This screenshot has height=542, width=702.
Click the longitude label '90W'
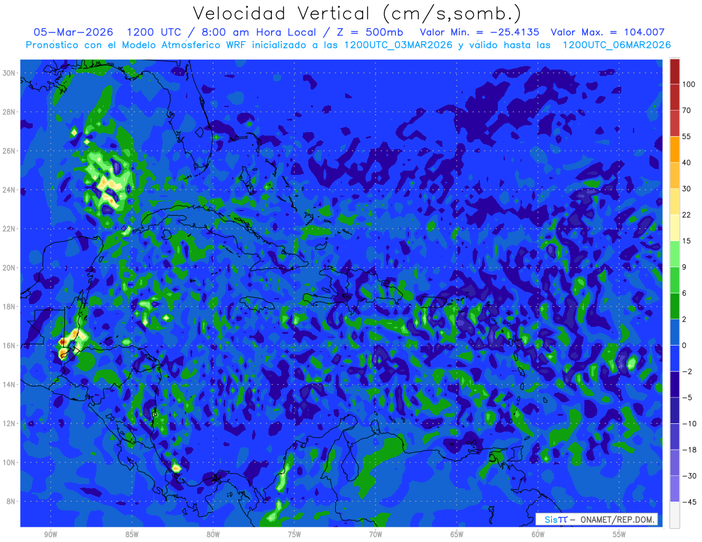50,534
